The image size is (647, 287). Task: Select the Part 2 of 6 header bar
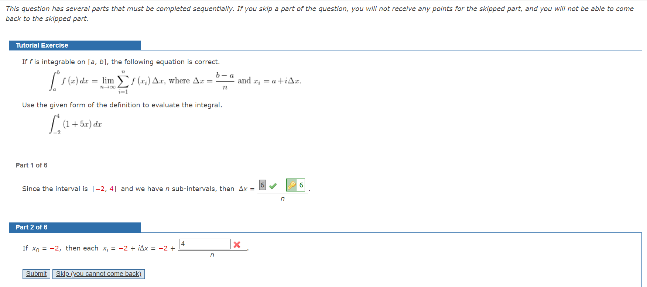coord(75,227)
